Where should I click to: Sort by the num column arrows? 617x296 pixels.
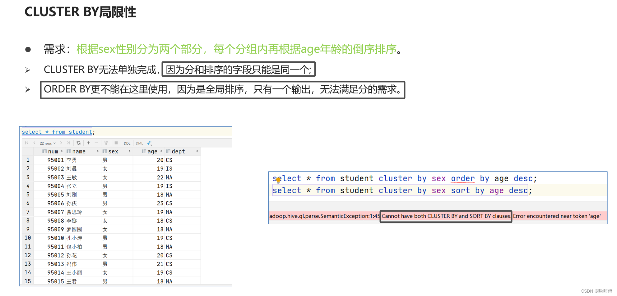[62, 151]
